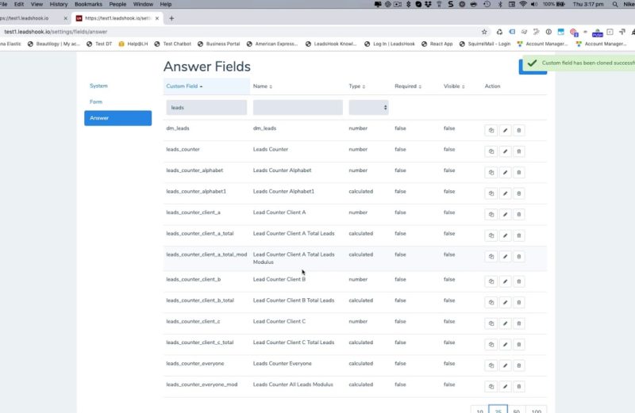Show 100 rows per page

pyautogui.click(x=537, y=409)
